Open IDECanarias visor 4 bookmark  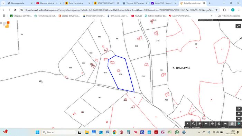tap(118, 16)
